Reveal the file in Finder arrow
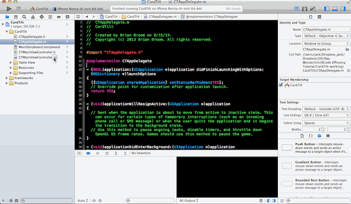The height and width of the screenshot is (204, 351). coord(348,70)
